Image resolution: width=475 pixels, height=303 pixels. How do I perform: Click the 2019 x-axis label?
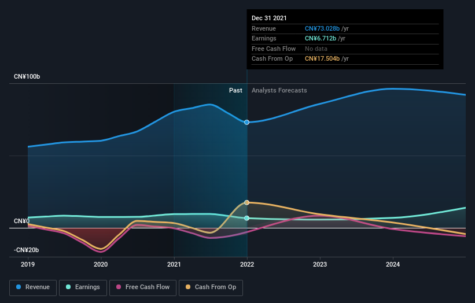(x=28, y=265)
